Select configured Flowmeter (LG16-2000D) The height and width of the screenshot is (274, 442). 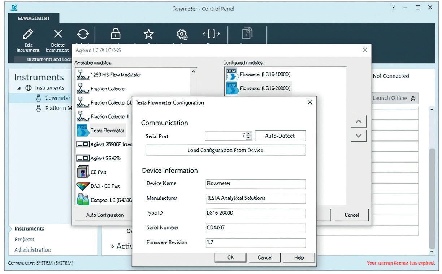259,88
